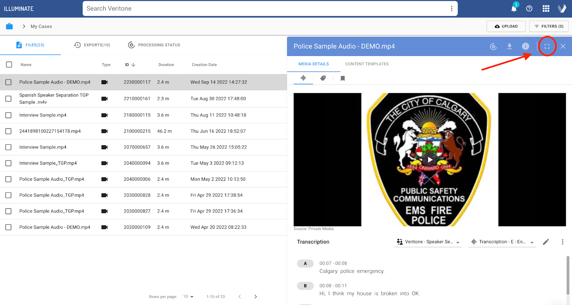Click the notifications bell icon
Viewport: 572px width, 305px height.
[514, 9]
